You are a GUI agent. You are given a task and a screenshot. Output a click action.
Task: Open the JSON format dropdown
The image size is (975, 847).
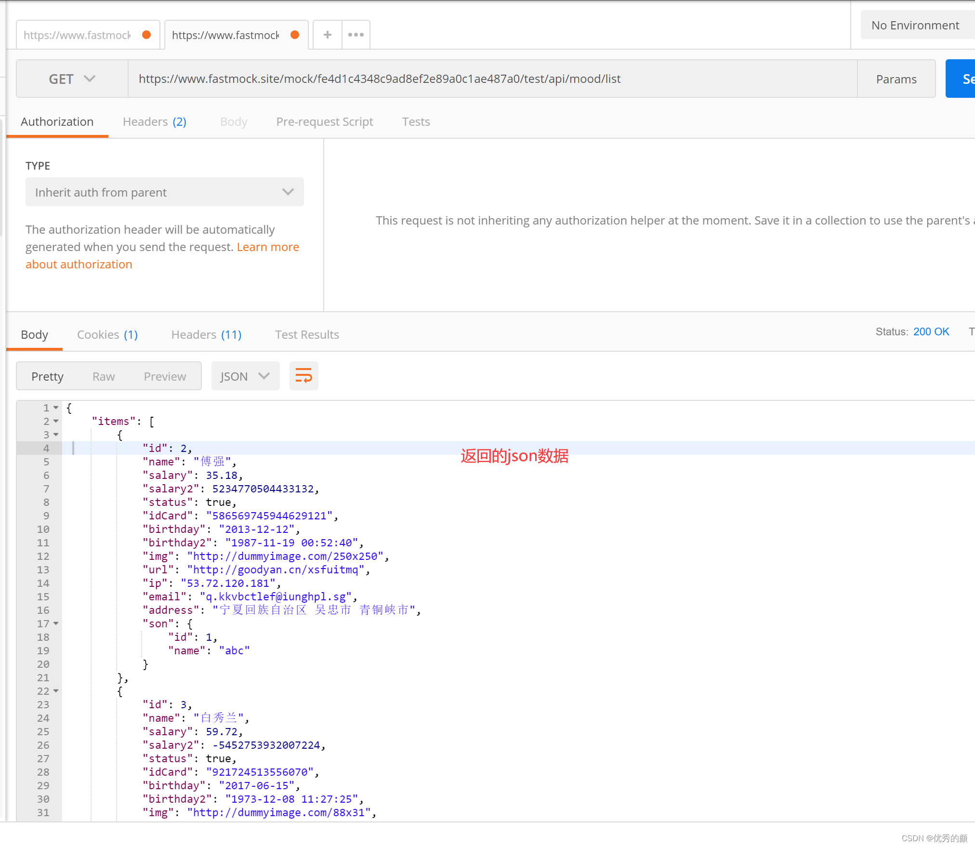(x=245, y=376)
